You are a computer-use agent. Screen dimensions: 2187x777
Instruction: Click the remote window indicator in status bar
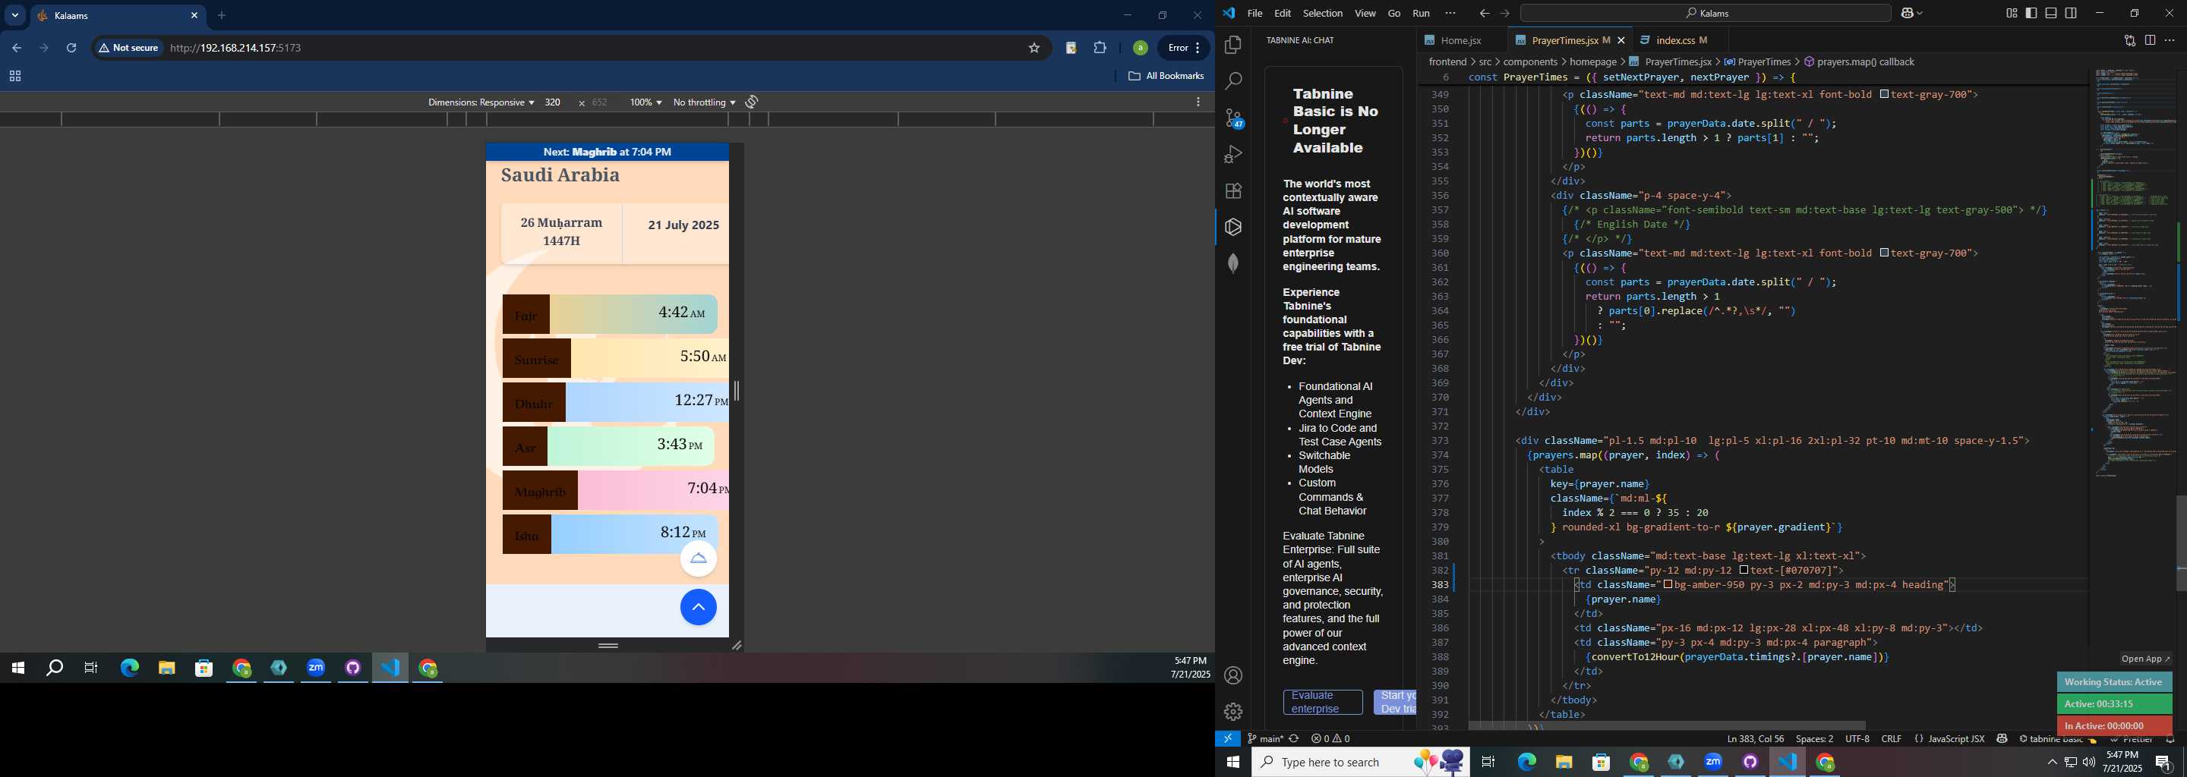1228,739
